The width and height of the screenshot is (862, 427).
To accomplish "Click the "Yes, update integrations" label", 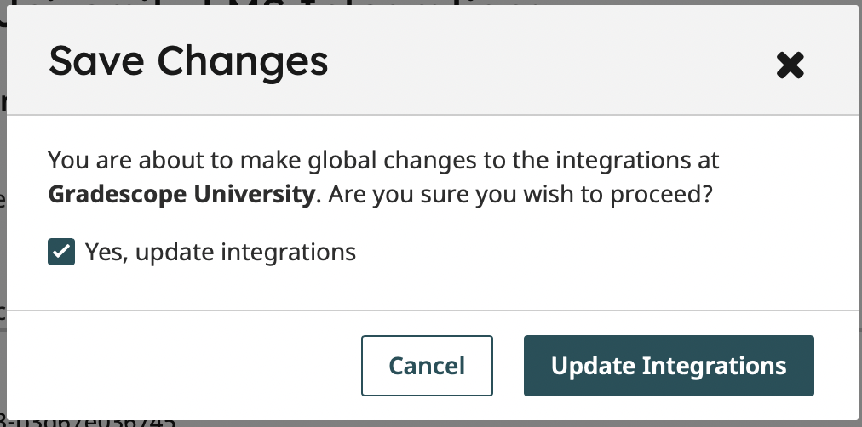I will click(x=221, y=252).
